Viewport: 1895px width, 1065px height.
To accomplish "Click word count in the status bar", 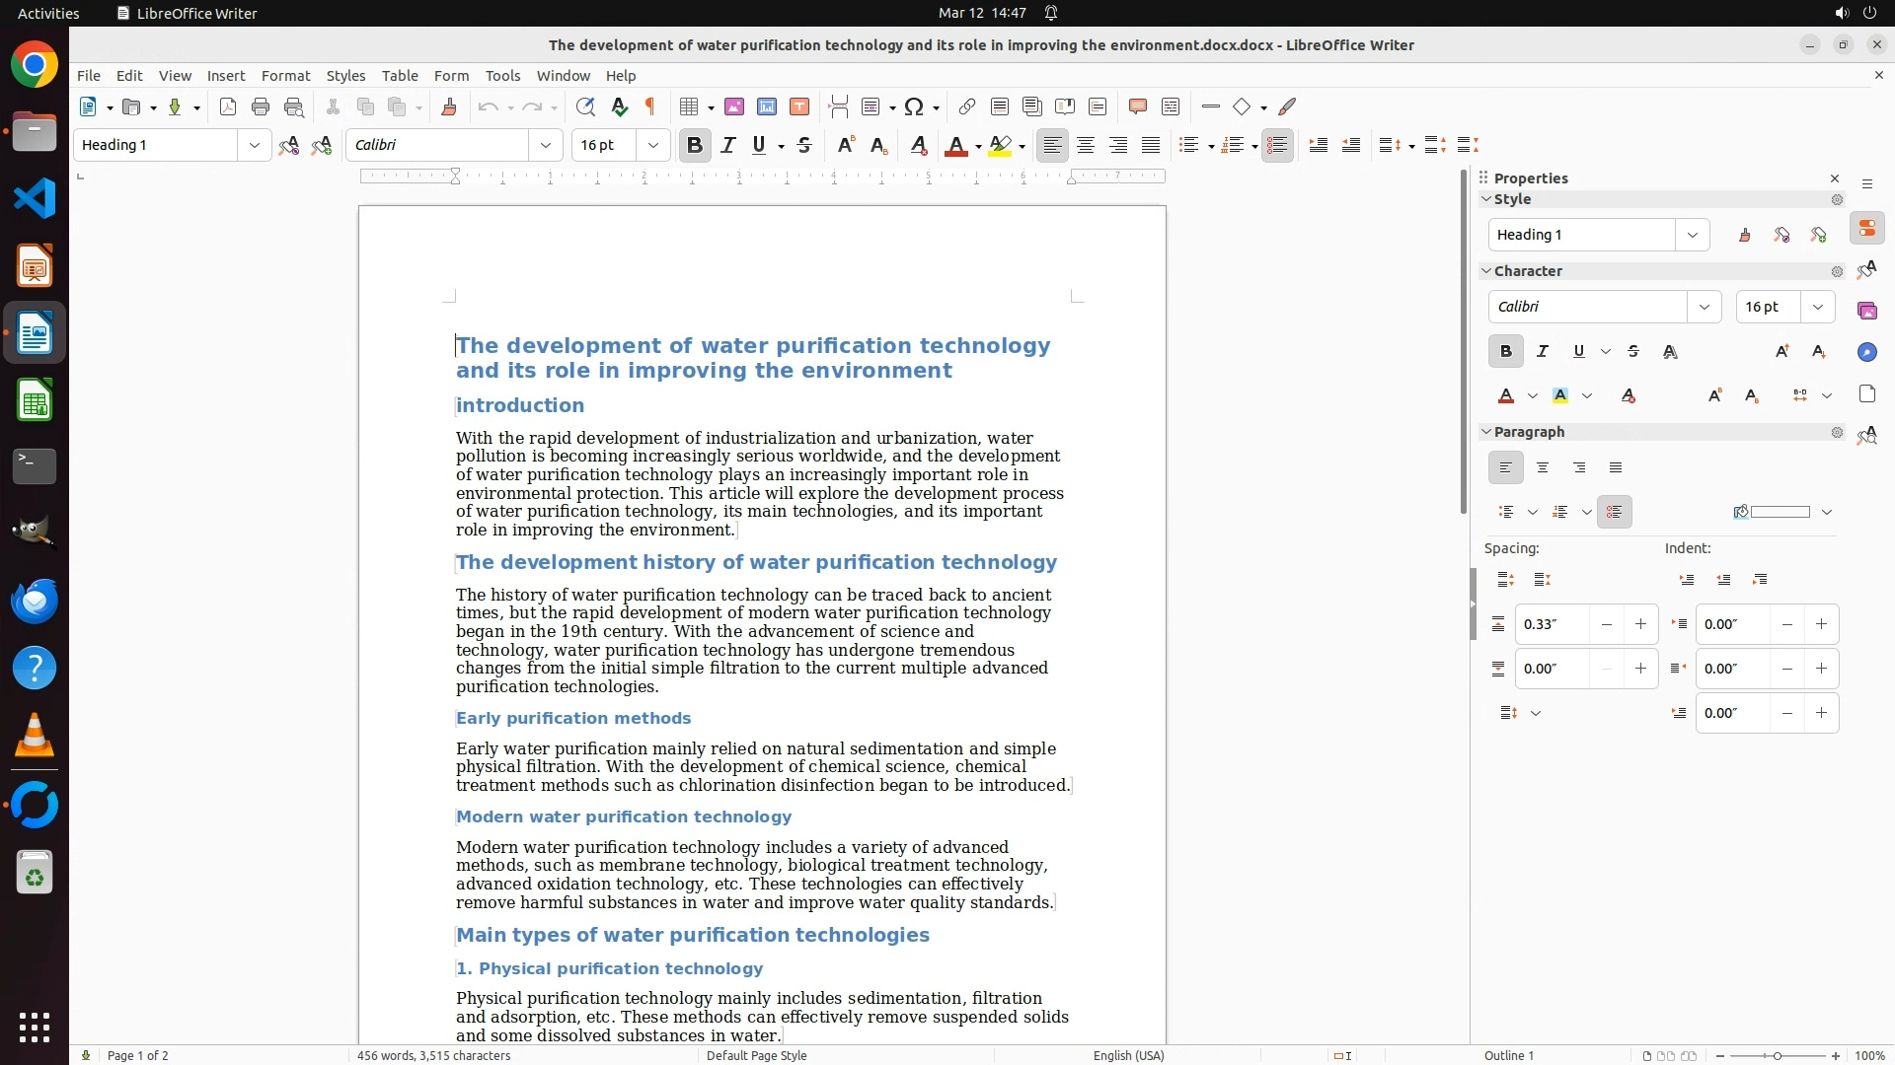I will point(433,1055).
